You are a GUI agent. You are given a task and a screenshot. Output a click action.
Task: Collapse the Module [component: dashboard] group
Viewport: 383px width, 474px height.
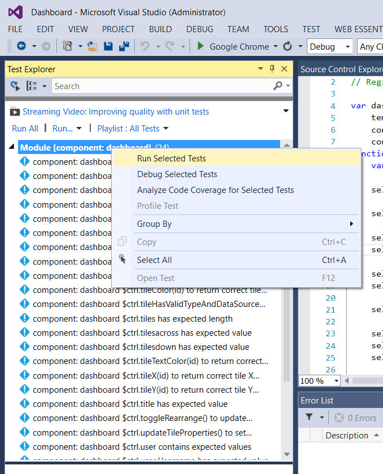point(11,146)
